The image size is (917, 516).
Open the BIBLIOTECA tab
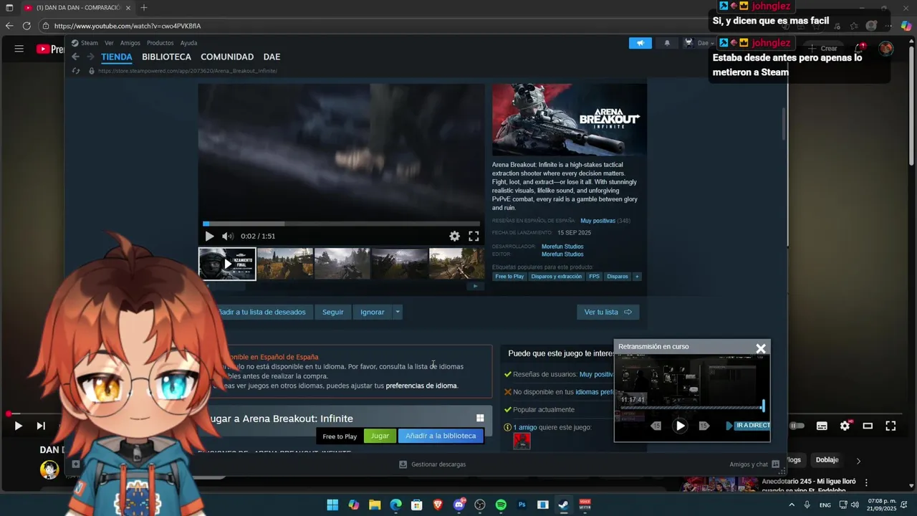(x=166, y=57)
